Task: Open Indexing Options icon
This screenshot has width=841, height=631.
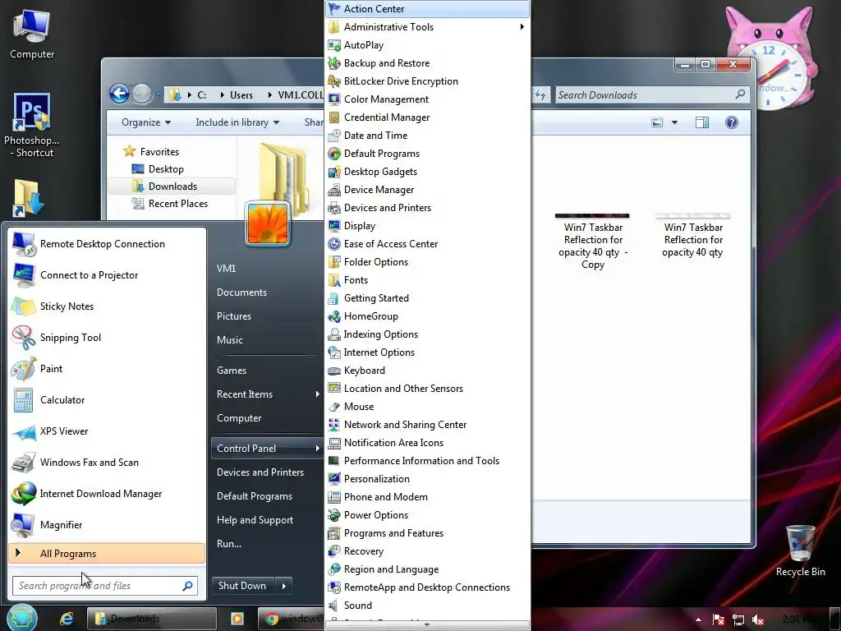Action: pyautogui.click(x=334, y=334)
